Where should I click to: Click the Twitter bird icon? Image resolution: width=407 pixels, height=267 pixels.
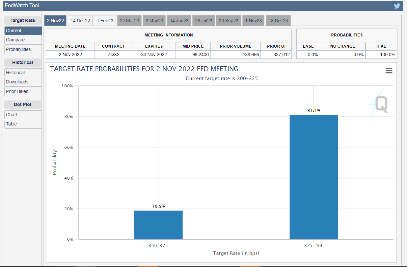397,6
